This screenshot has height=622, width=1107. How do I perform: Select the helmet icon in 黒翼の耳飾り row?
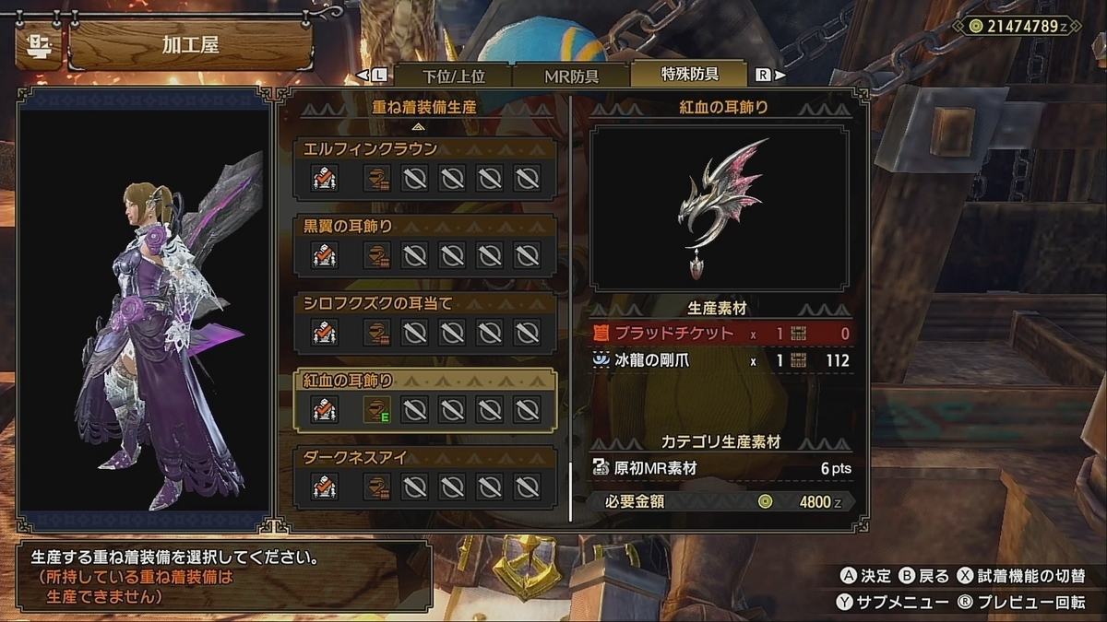coord(375,254)
